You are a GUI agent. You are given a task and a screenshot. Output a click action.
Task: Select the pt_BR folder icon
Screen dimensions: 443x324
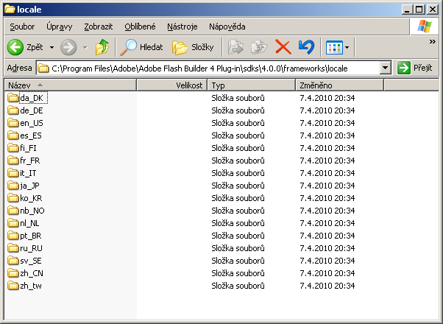[13, 235]
